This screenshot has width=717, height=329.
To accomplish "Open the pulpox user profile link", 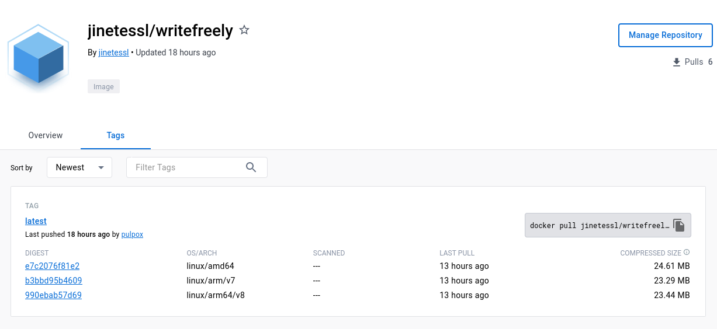I will tap(132, 235).
